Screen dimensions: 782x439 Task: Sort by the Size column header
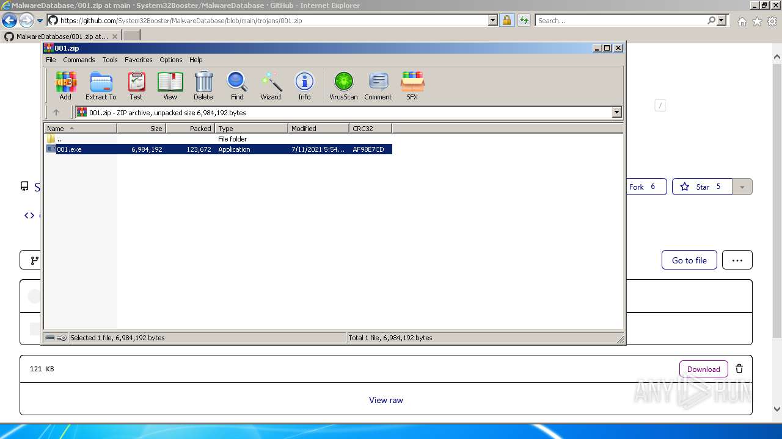[141, 129]
